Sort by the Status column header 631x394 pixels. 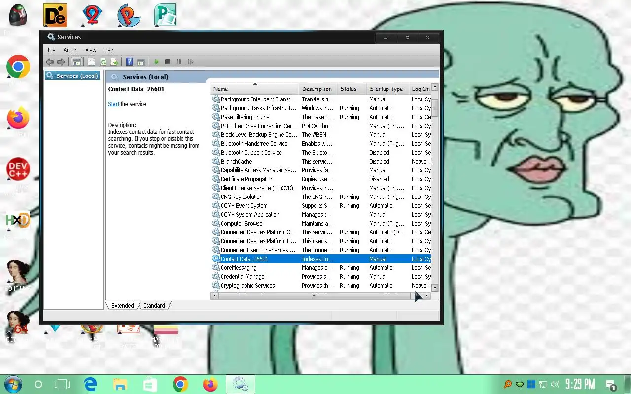(x=351, y=89)
